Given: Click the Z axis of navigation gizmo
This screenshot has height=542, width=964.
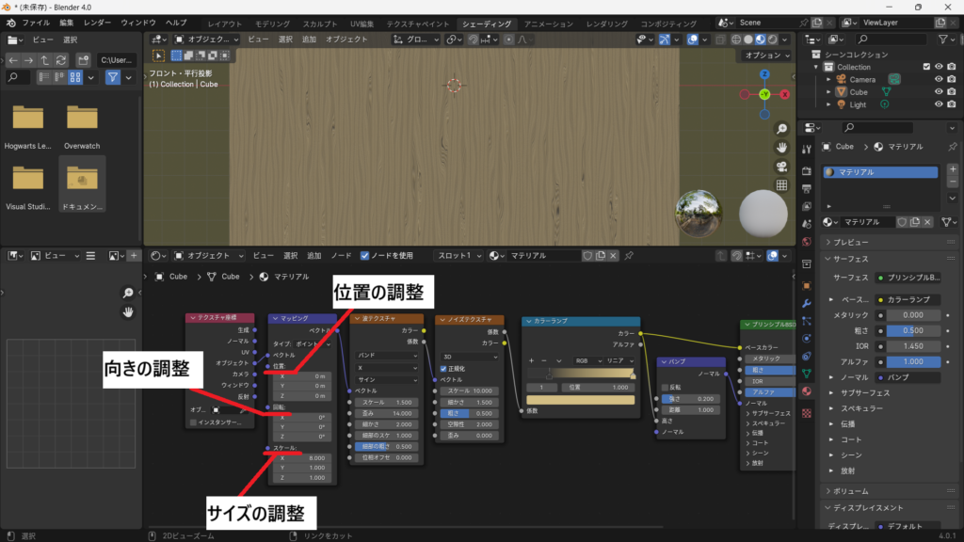Looking at the screenshot, I should (764, 74).
